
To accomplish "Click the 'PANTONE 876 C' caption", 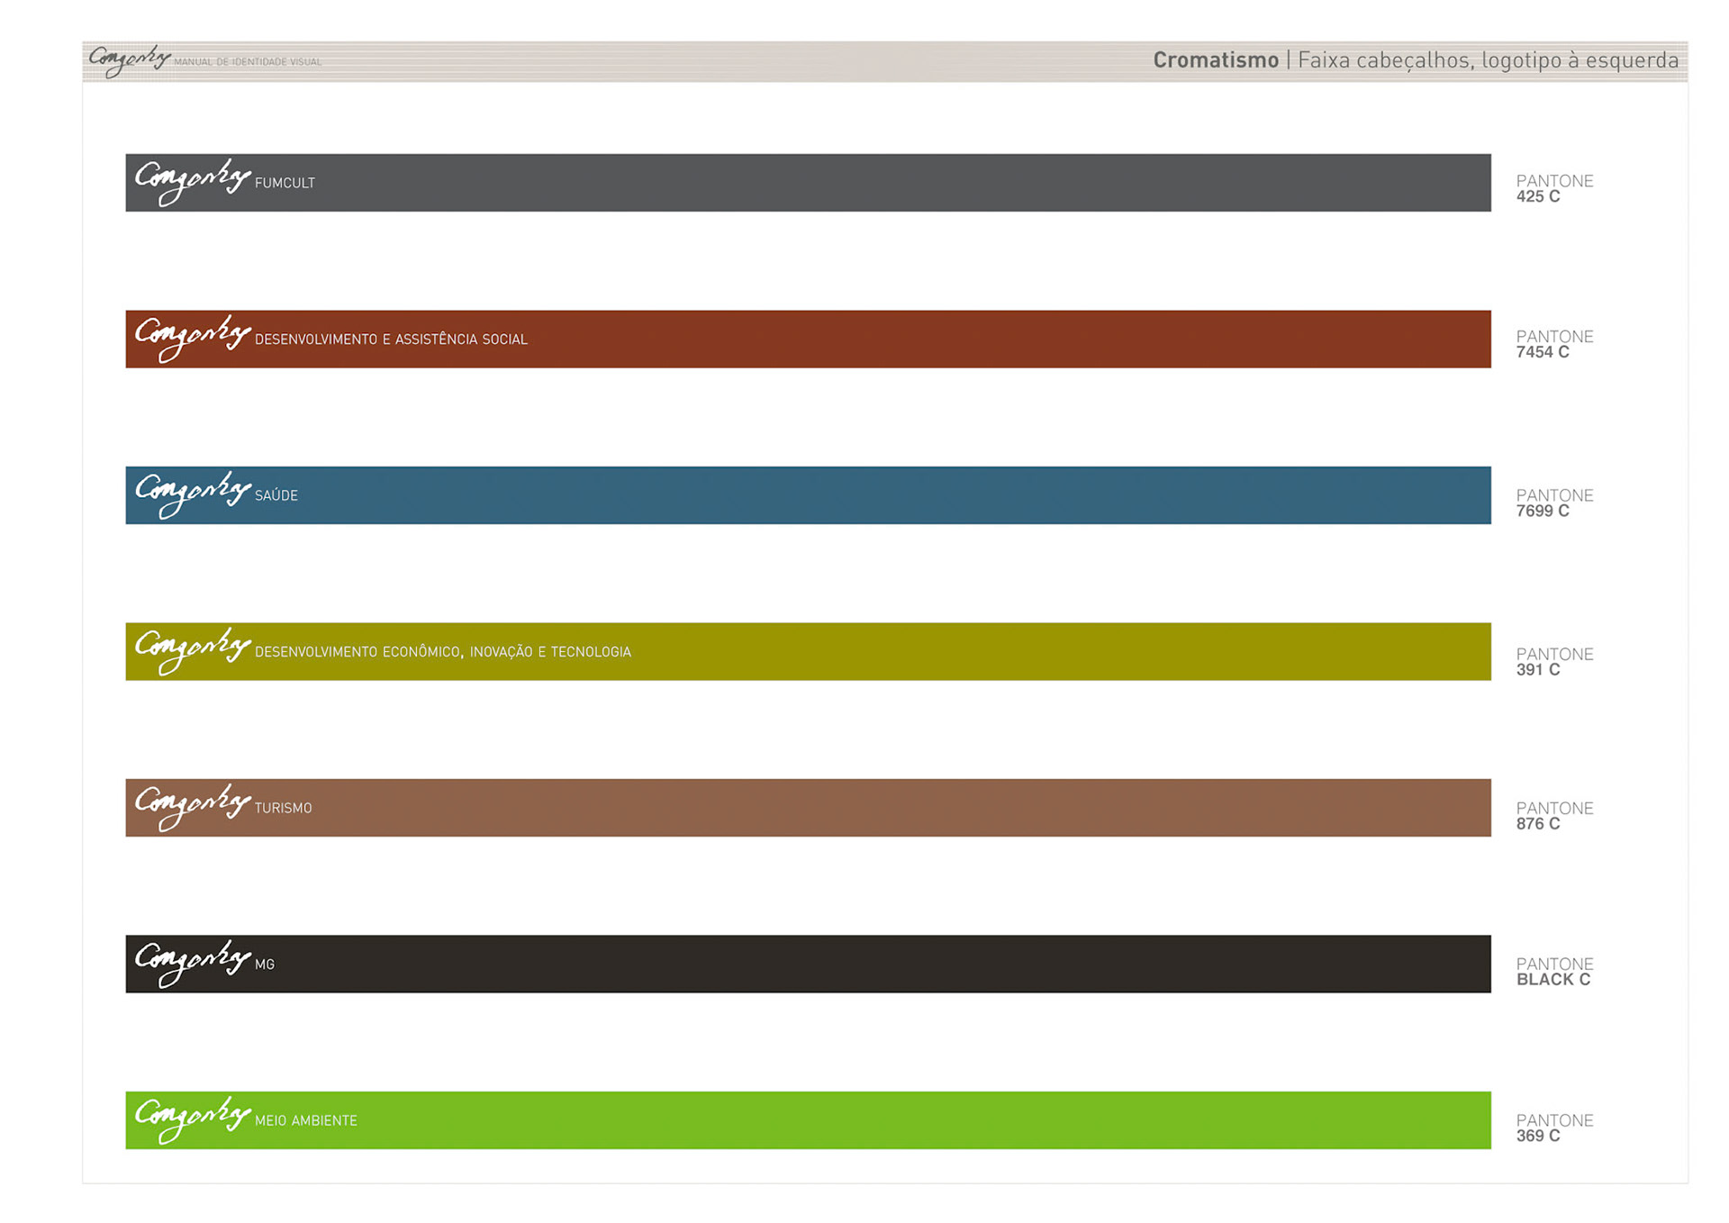I will [x=1555, y=816].
